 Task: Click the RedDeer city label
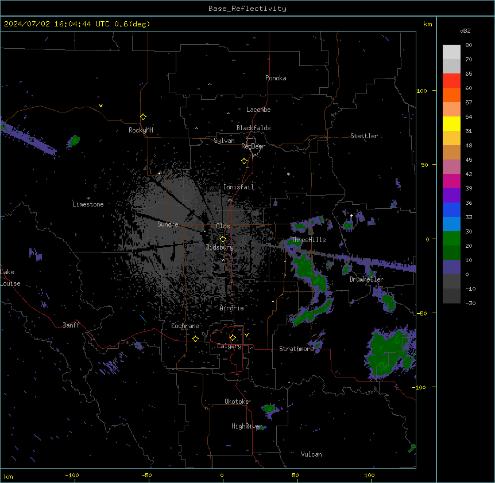253,146
